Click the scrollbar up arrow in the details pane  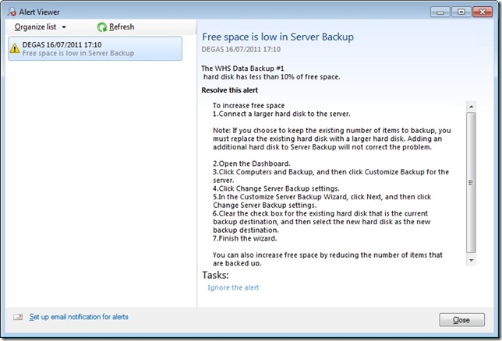click(471, 105)
